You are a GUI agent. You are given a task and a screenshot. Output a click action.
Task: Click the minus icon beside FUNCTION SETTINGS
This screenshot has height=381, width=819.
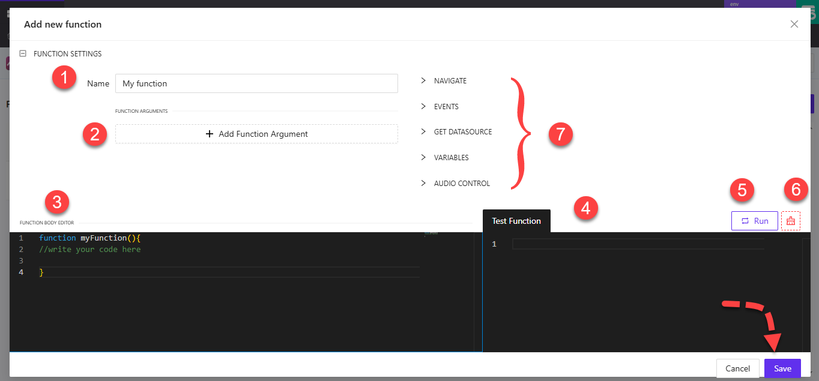pos(22,53)
